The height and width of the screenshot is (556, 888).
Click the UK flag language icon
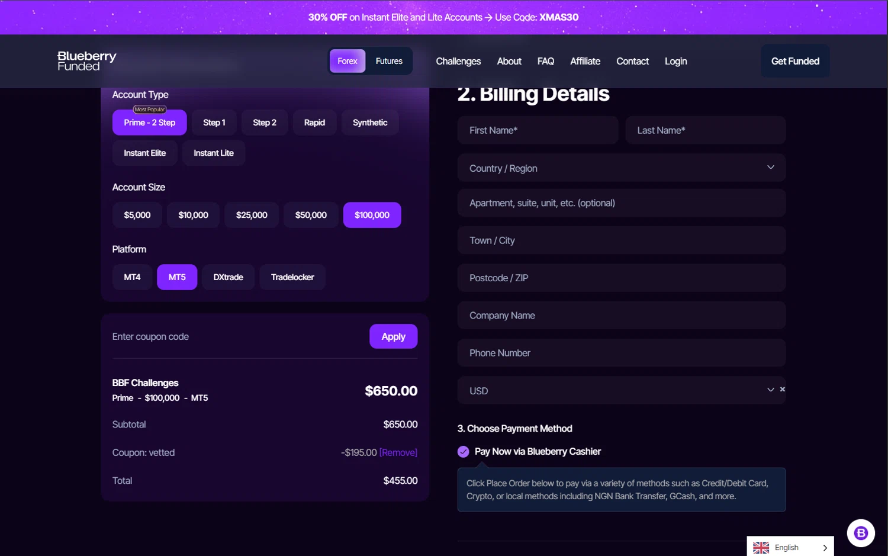761,548
